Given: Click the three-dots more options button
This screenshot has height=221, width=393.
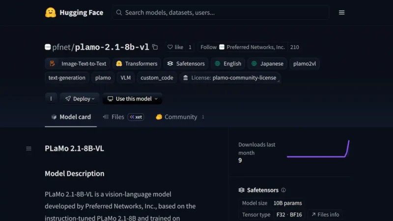Looking at the screenshot, I should [x=51, y=99].
